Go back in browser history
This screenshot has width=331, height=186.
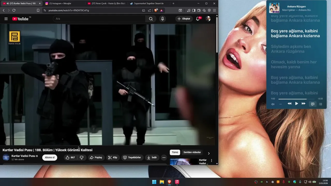tap(4, 10)
